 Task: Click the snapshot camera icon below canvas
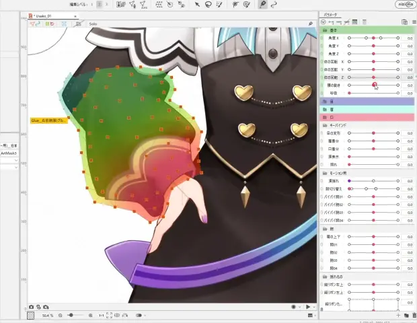click(32, 307)
